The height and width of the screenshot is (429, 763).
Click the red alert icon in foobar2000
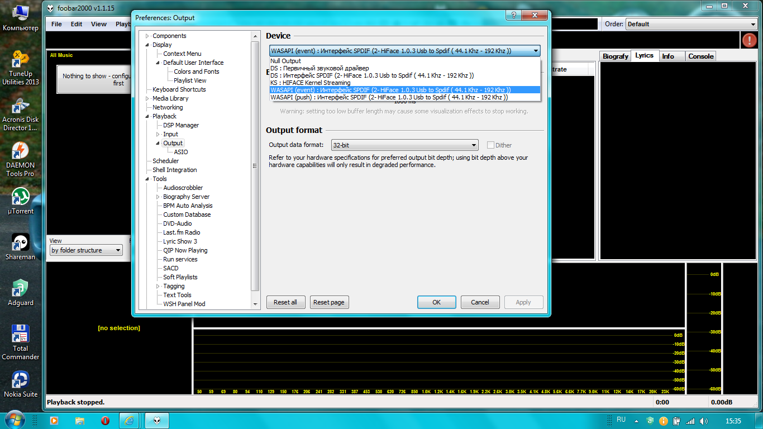[749, 40]
